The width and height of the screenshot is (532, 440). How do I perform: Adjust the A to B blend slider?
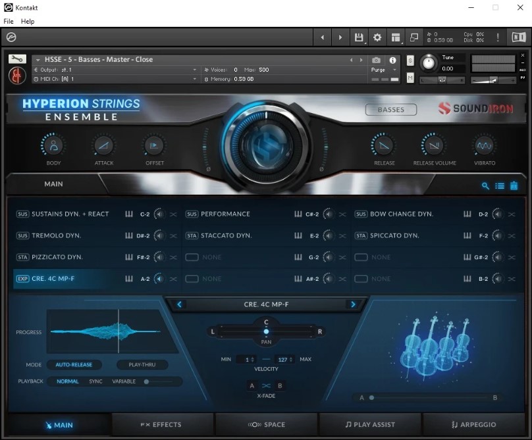pos(371,398)
